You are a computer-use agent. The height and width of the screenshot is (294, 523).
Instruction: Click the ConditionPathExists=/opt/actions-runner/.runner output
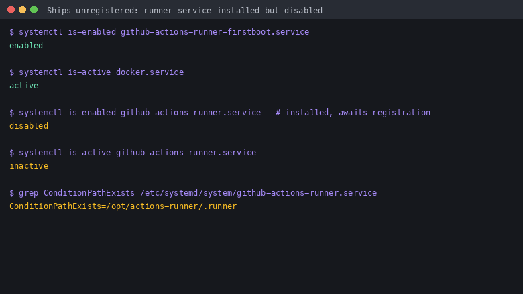coord(123,206)
